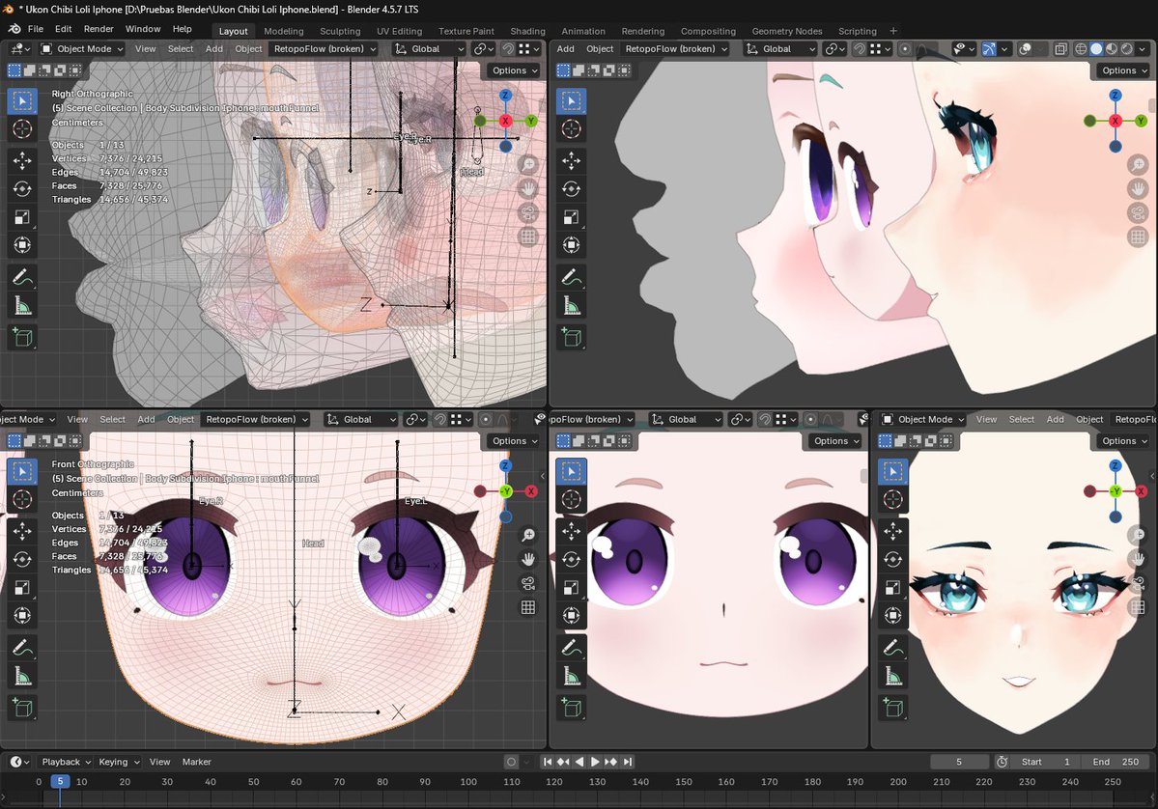Click the pan hand icon in top-right viewport

point(1138,188)
